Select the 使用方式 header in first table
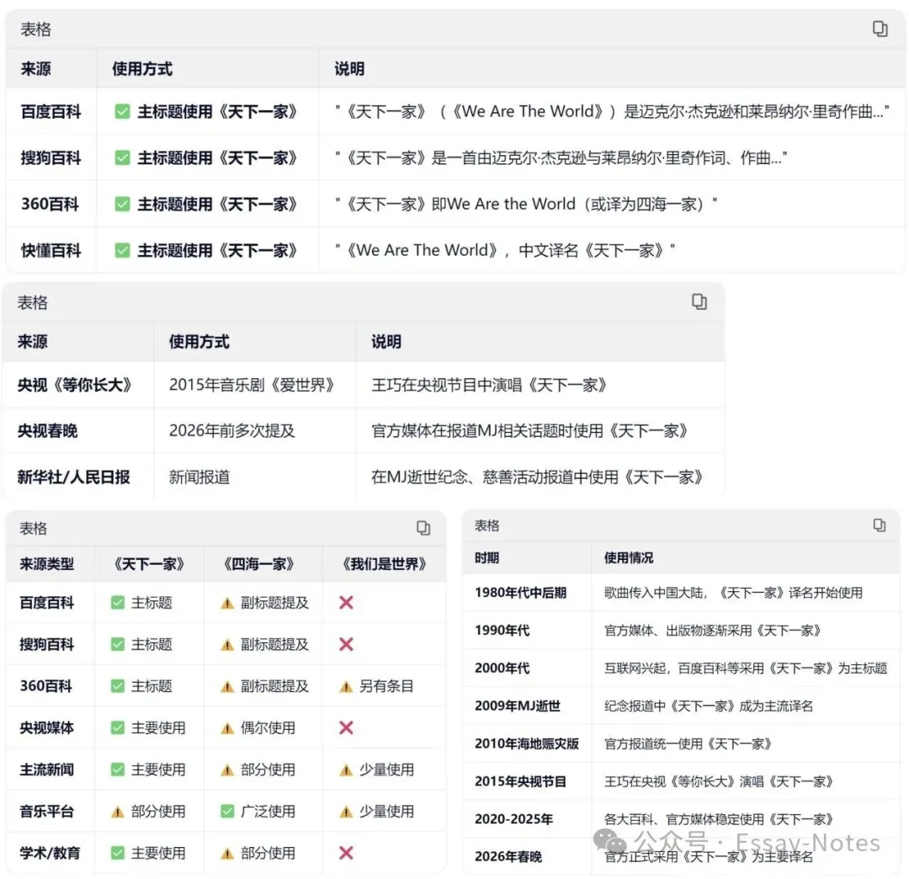 pyautogui.click(x=142, y=69)
